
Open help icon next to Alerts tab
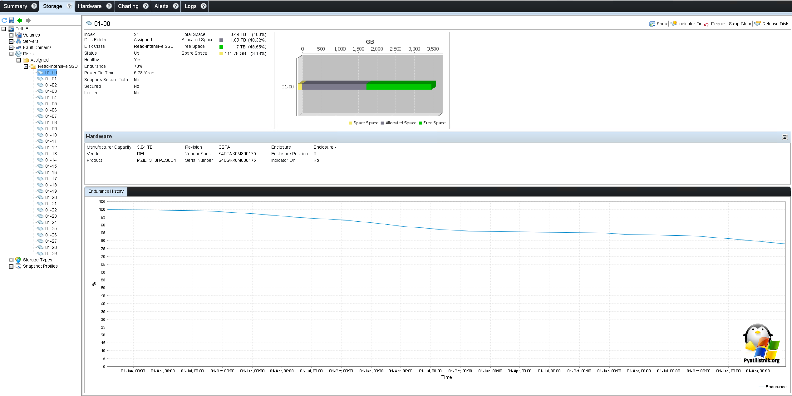[x=176, y=6]
